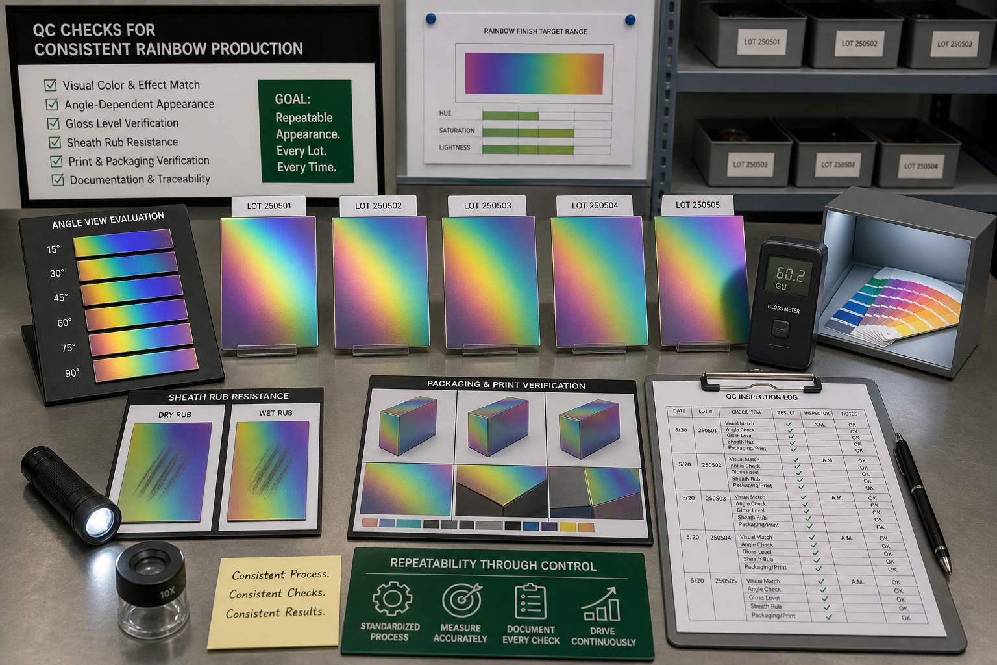Click the first packaging box photo in the top row

click(409, 427)
